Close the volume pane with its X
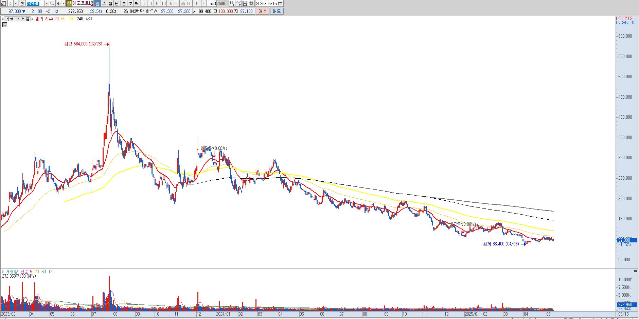 click(636, 271)
